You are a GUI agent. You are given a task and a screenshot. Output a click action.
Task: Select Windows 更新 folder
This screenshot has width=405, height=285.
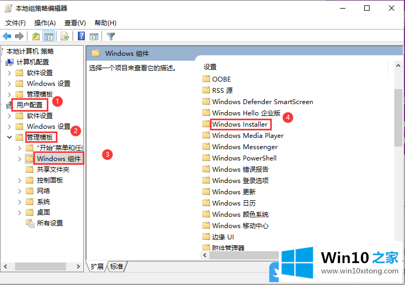coord(234,192)
